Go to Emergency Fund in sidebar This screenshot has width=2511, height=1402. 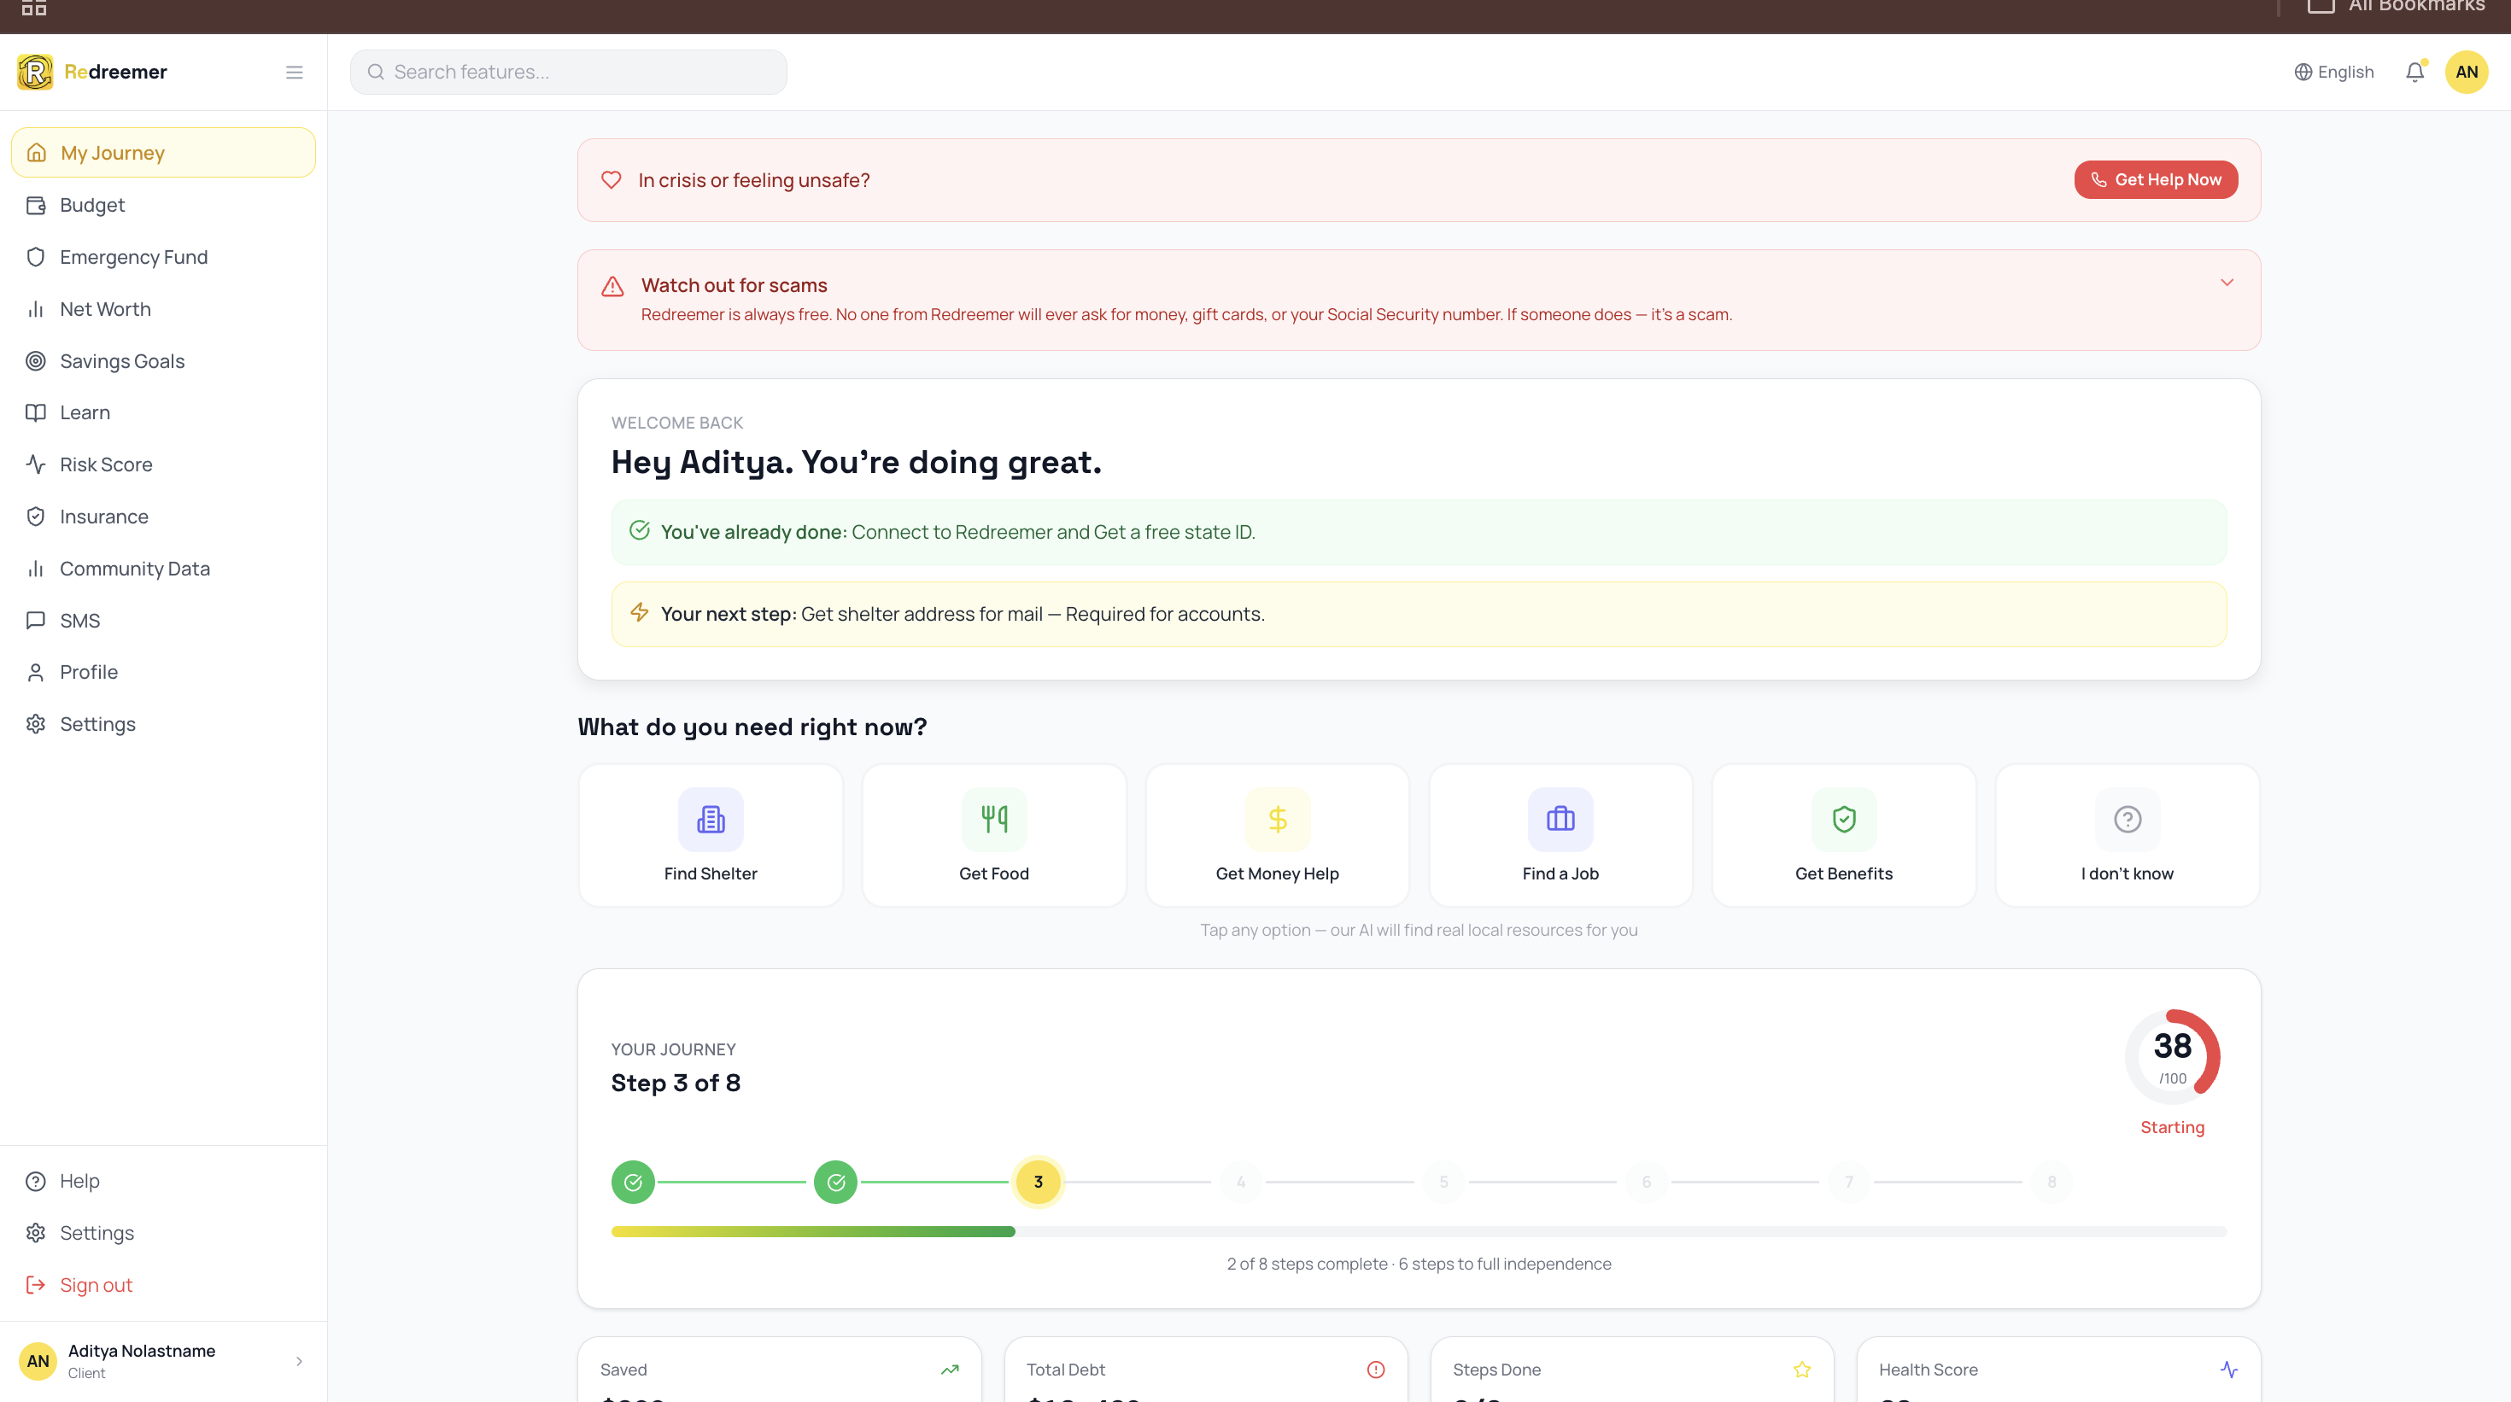coord(133,257)
